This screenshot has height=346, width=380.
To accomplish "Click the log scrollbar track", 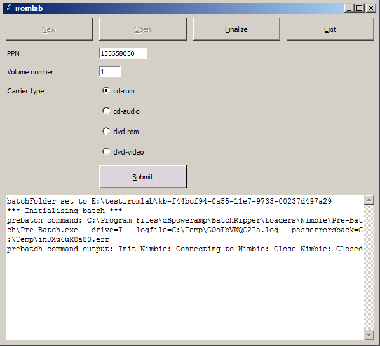I will point(369,267).
